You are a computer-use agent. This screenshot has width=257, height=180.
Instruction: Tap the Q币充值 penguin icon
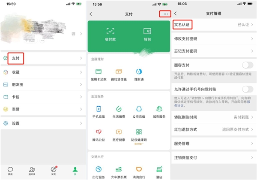[139, 109]
